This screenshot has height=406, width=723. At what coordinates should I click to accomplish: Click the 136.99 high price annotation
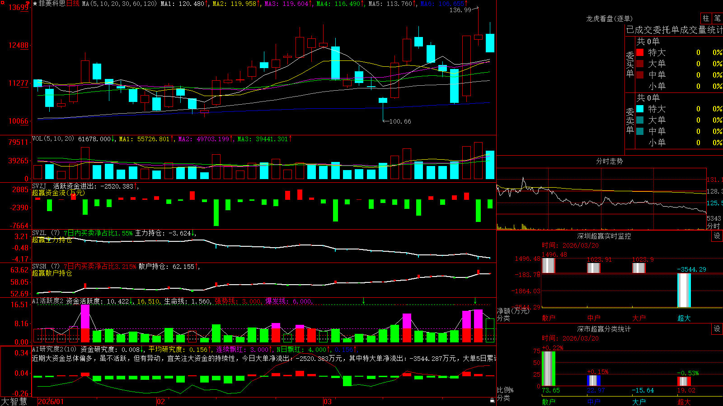(x=460, y=10)
